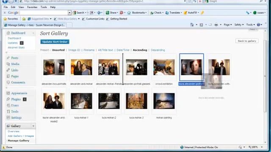Open the Updates link in sidebar

(x=13, y=43)
